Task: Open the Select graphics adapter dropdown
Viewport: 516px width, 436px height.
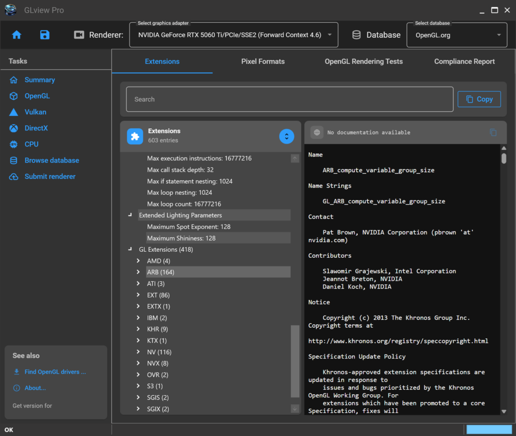Action: tap(233, 35)
